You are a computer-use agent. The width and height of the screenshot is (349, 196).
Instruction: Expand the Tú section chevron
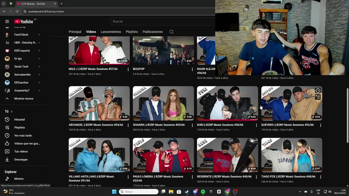(11, 111)
